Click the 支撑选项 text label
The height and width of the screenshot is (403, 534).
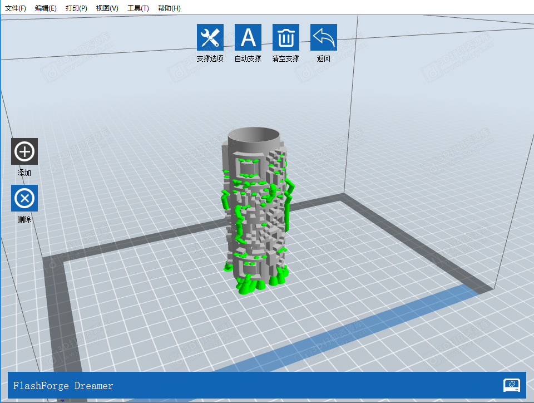pos(210,58)
